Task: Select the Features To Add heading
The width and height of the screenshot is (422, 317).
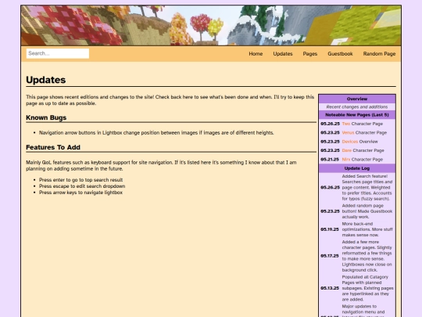Action: click(53, 147)
